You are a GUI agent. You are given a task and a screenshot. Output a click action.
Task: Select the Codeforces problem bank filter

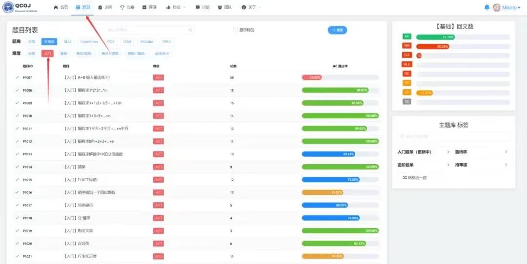[x=89, y=42]
